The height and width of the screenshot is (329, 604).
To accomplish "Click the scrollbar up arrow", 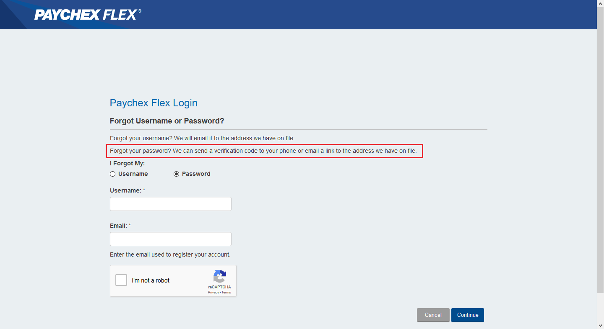I will [600, 3].
